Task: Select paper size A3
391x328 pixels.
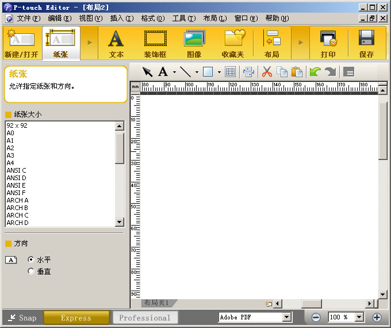Action: tap(60, 155)
